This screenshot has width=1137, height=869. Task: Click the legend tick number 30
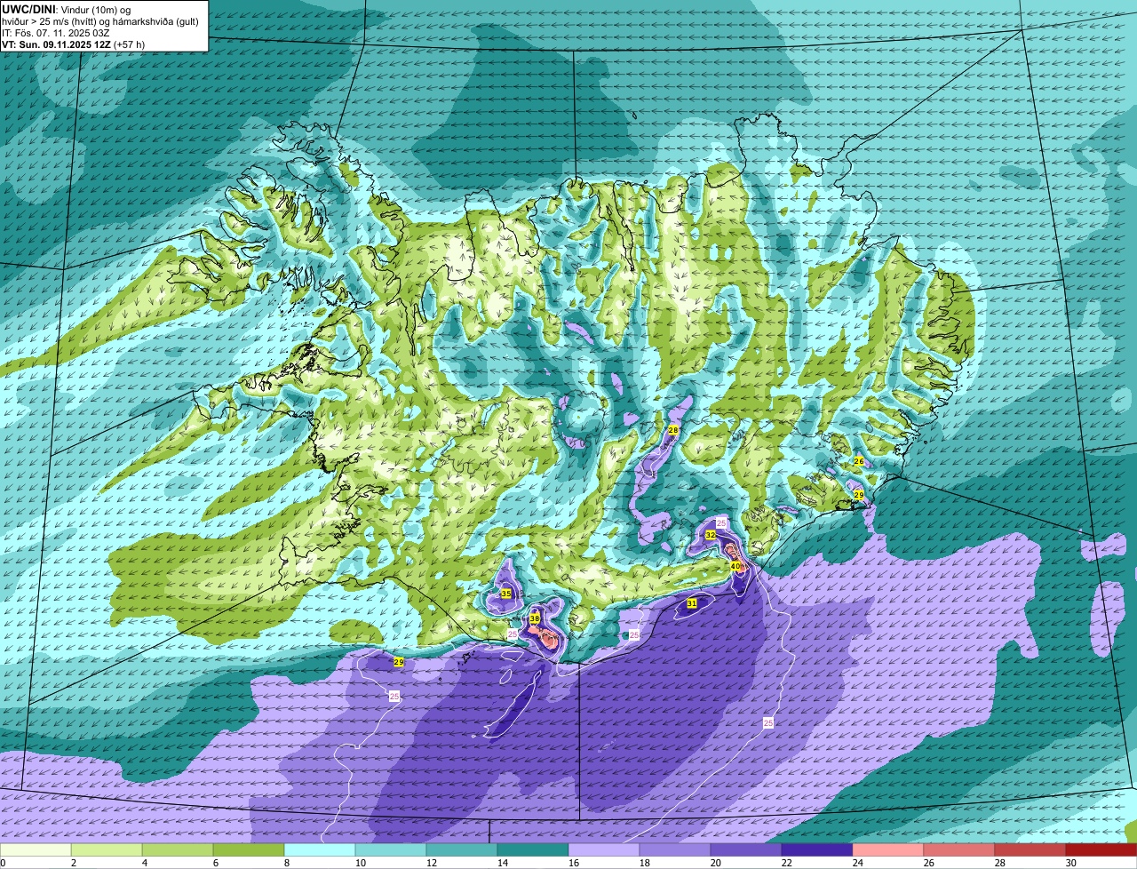point(1070,863)
